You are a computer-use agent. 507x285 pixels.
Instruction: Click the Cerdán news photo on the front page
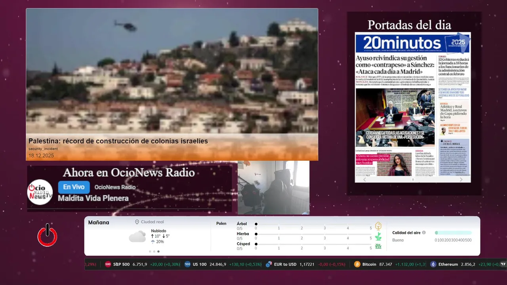point(395,118)
